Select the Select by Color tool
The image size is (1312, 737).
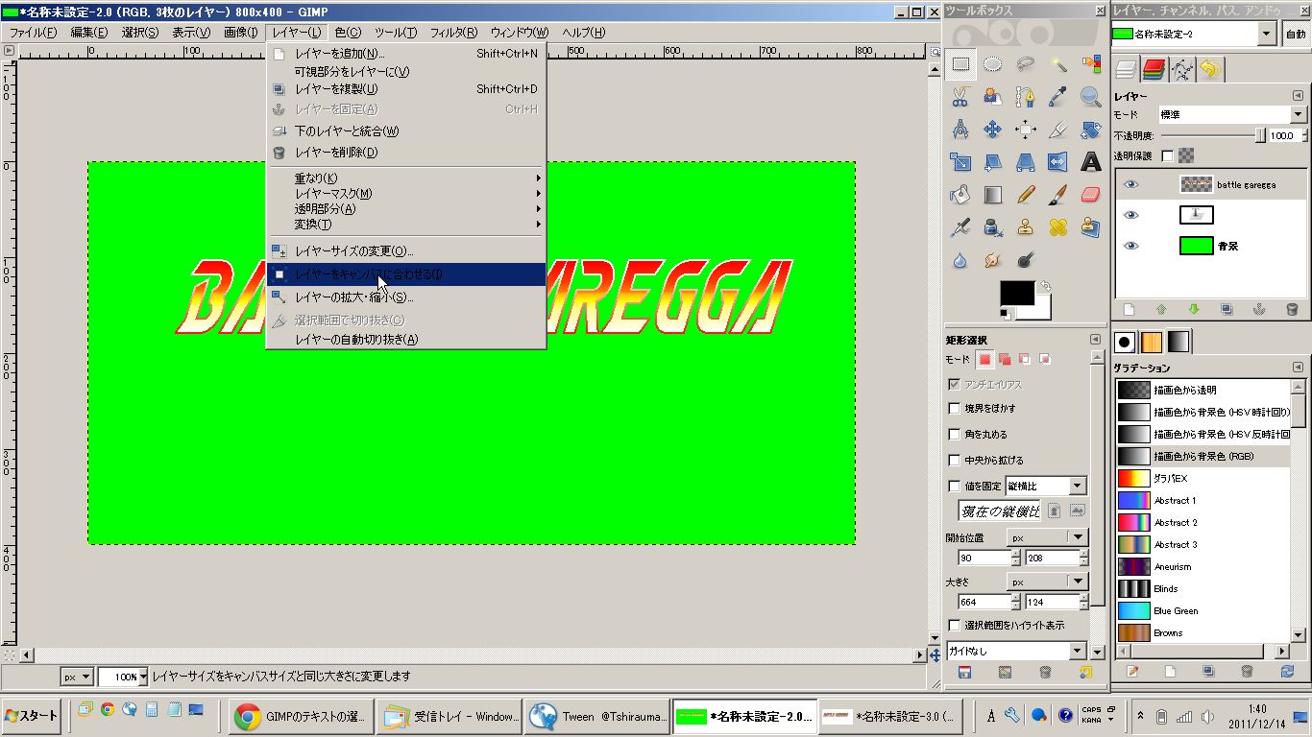click(x=1091, y=65)
